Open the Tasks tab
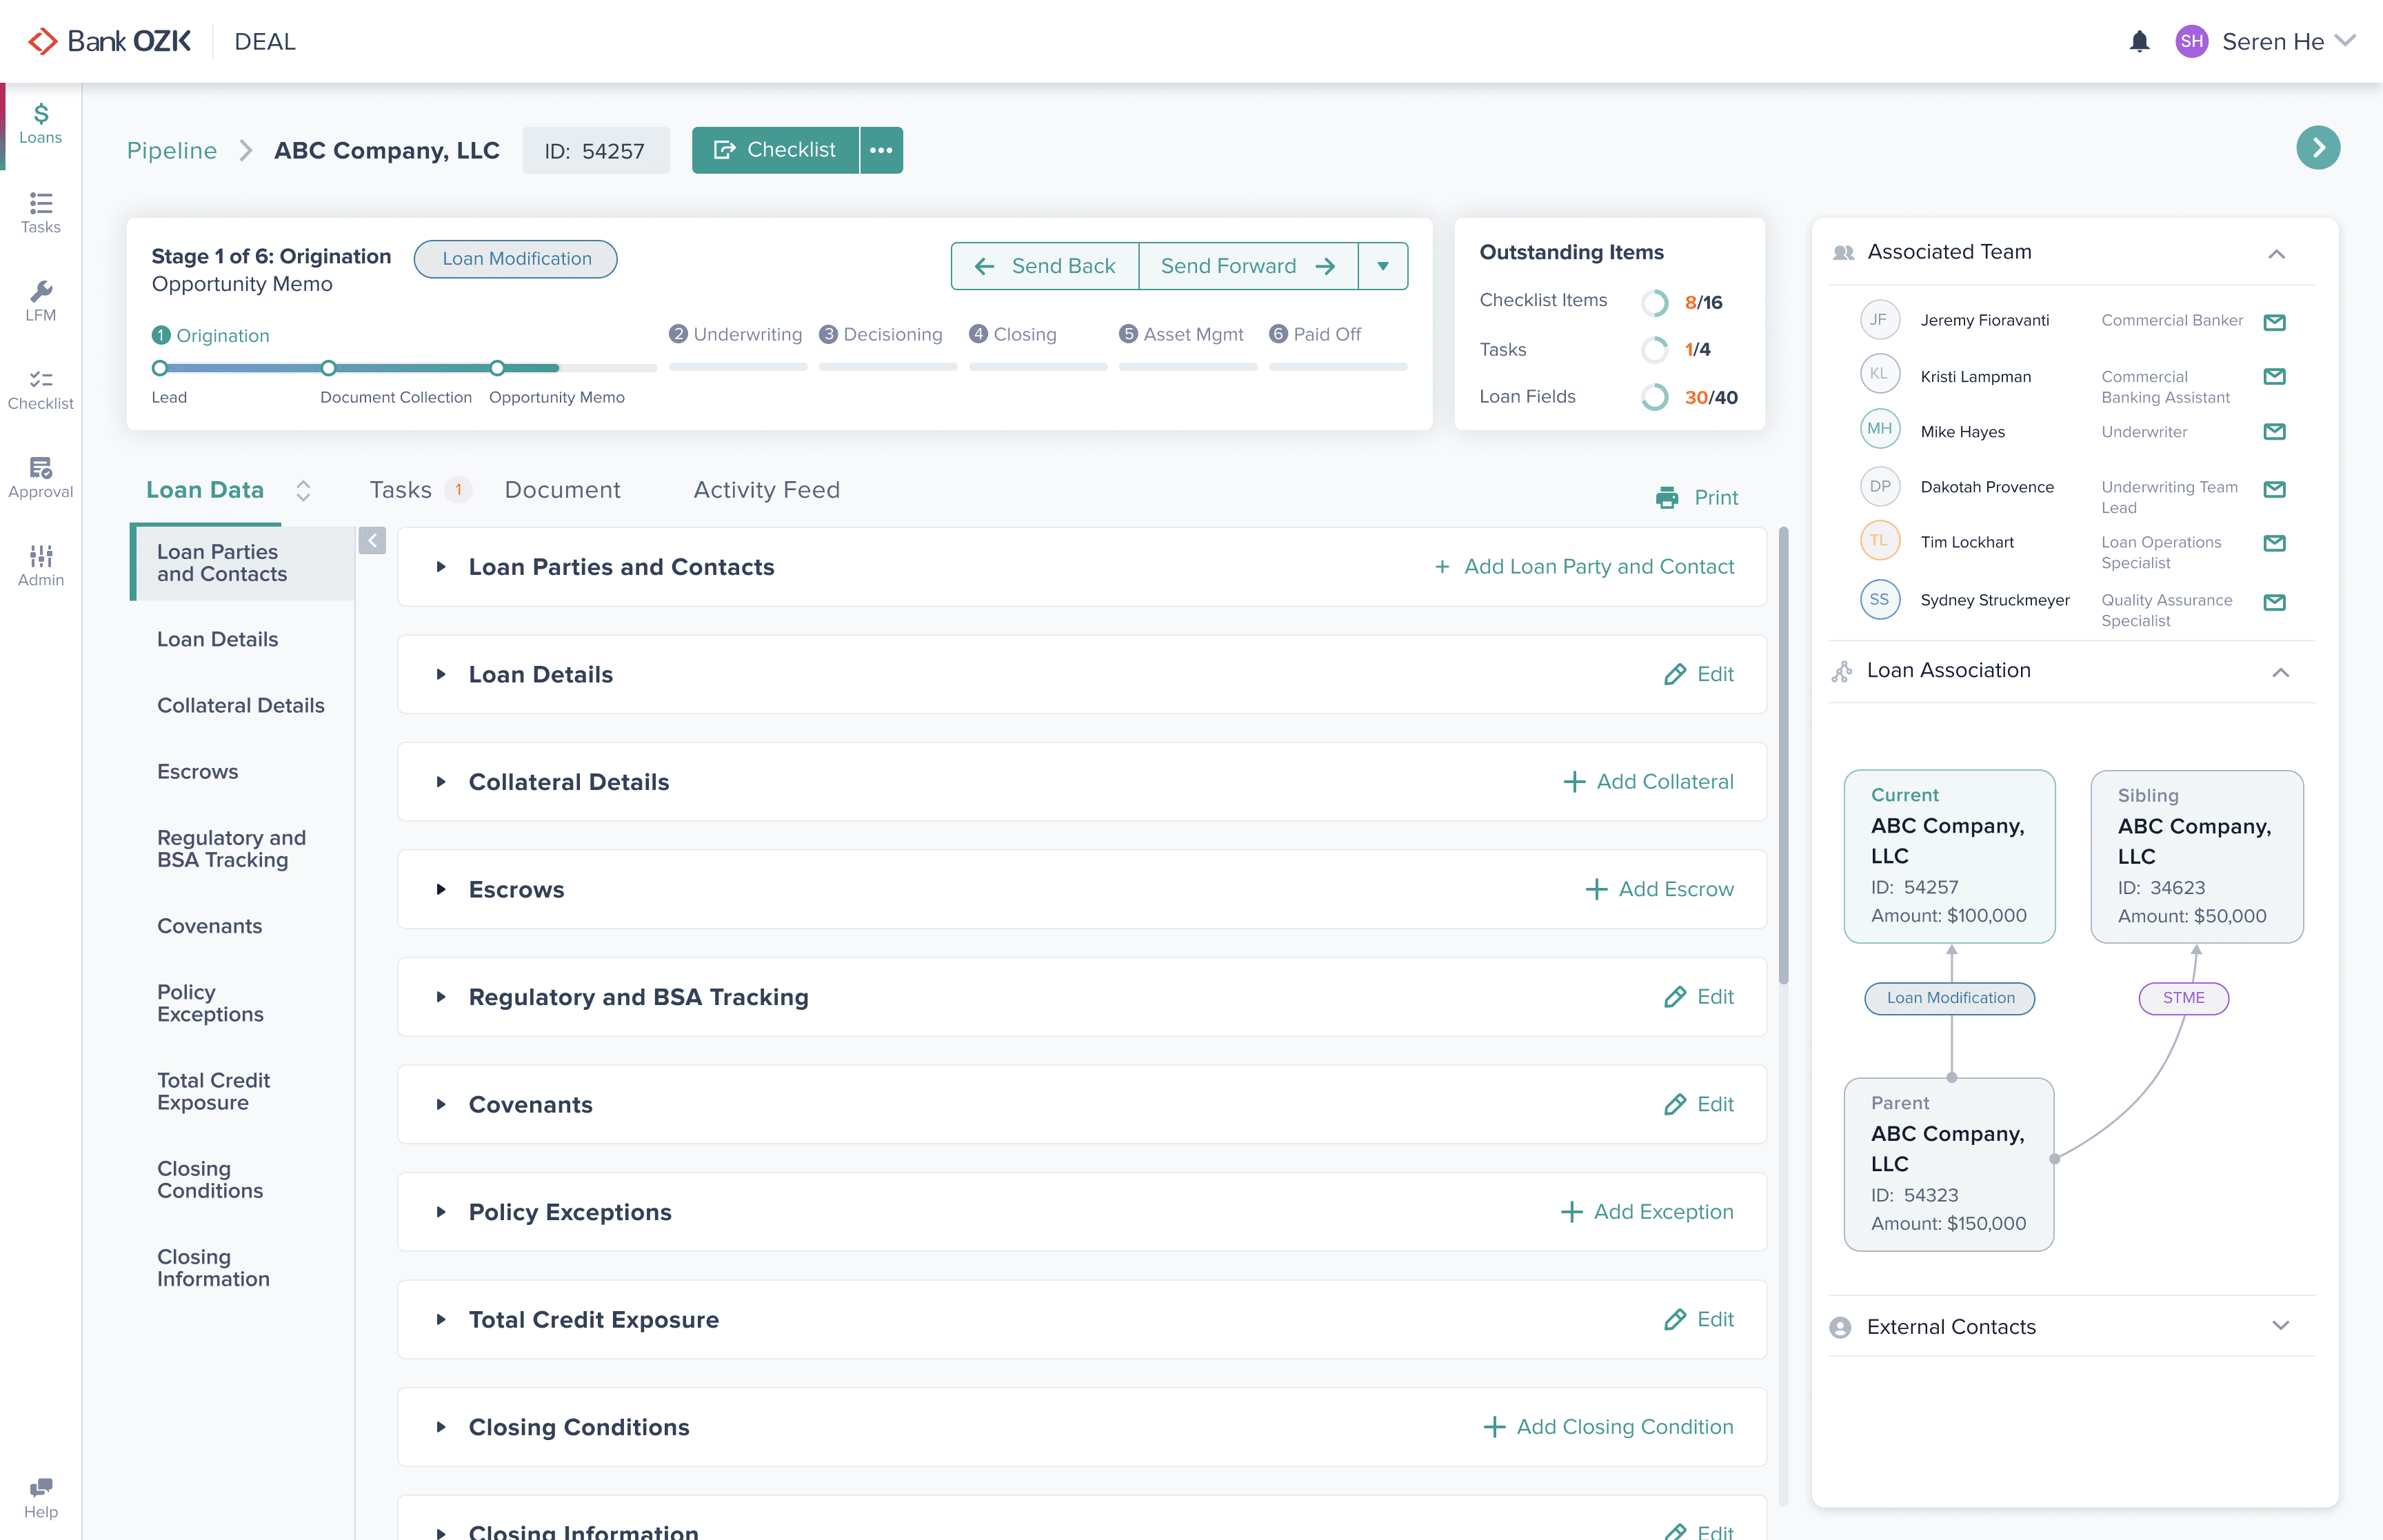Viewport: 2383px width, 1540px height. click(401, 490)
